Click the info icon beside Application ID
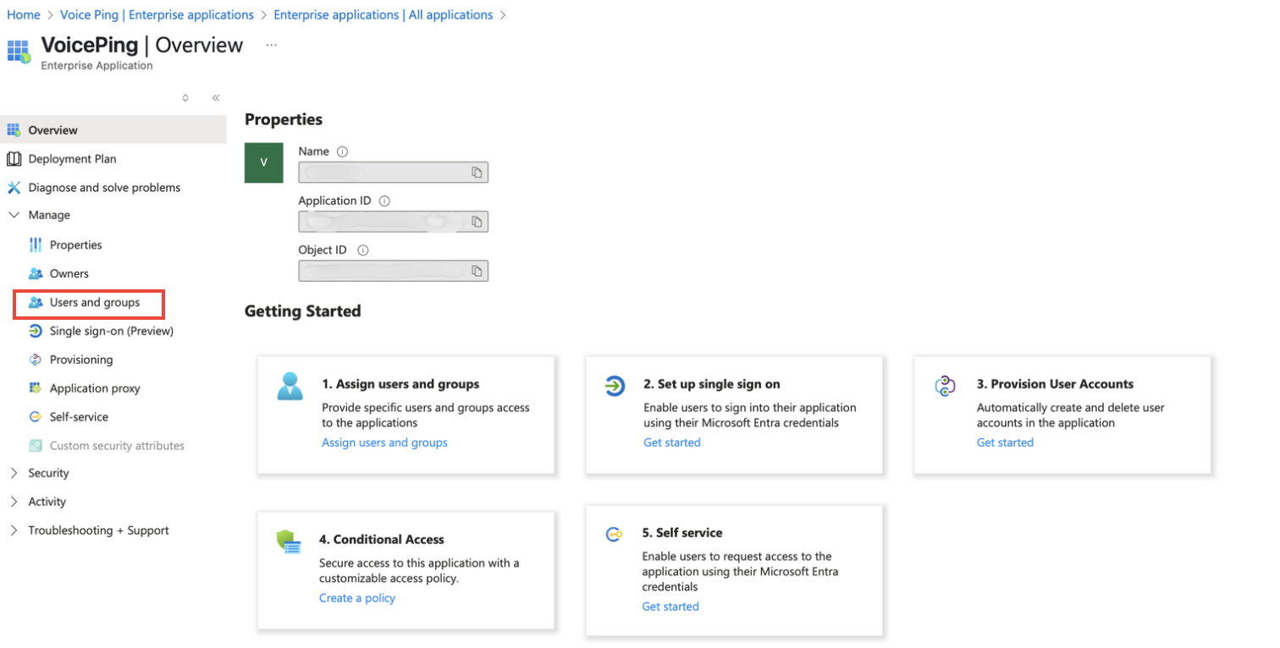 384,201
